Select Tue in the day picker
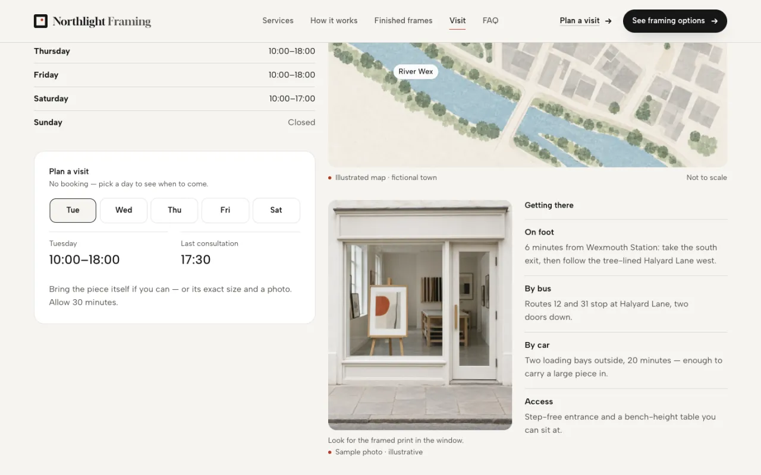This screenshot has height=475, width=761. [73, 210]
